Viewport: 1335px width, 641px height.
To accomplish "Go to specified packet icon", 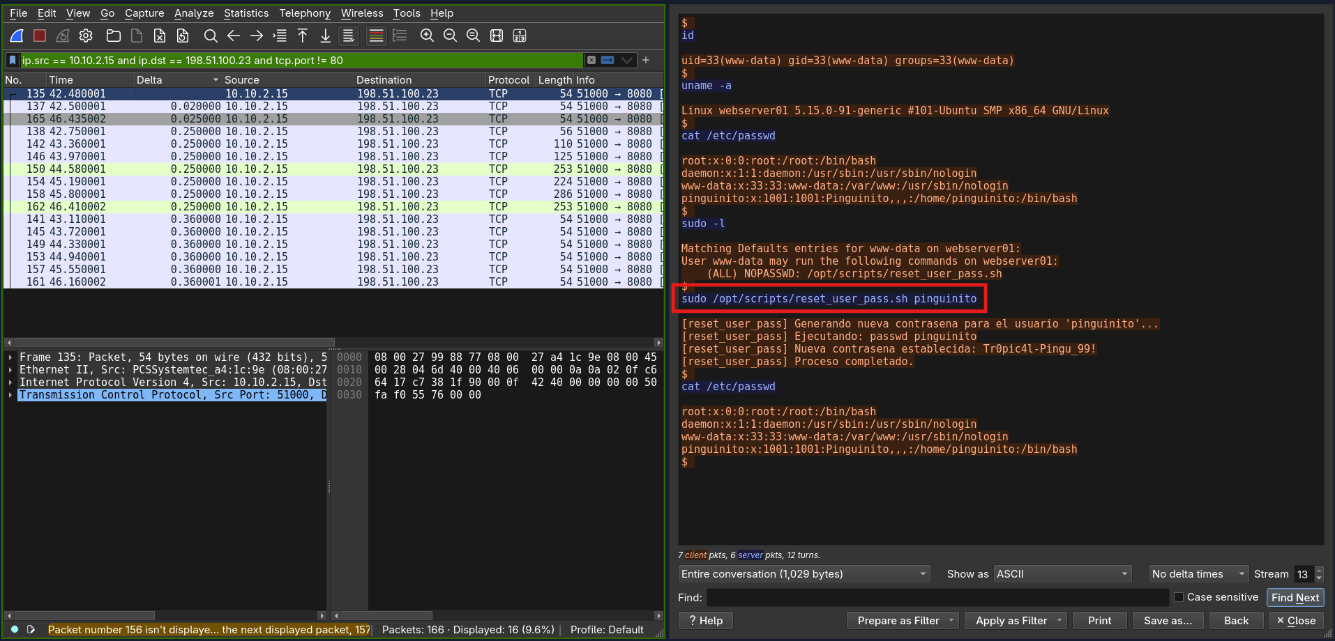I will click(x=280, y=36).
